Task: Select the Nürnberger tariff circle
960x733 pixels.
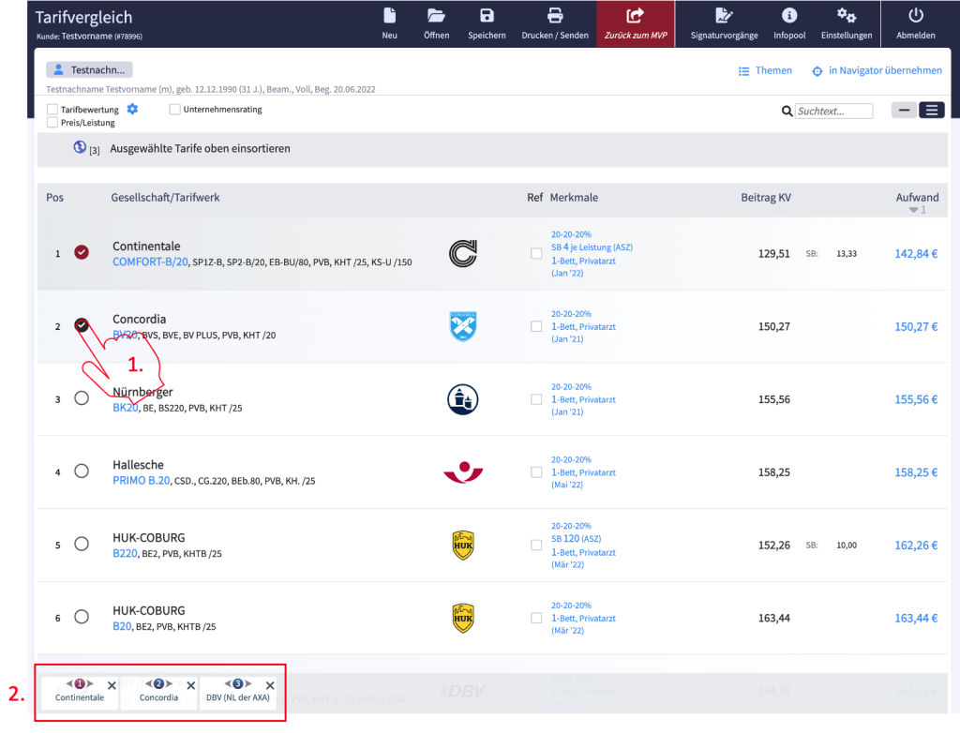Action: [82, 398]
